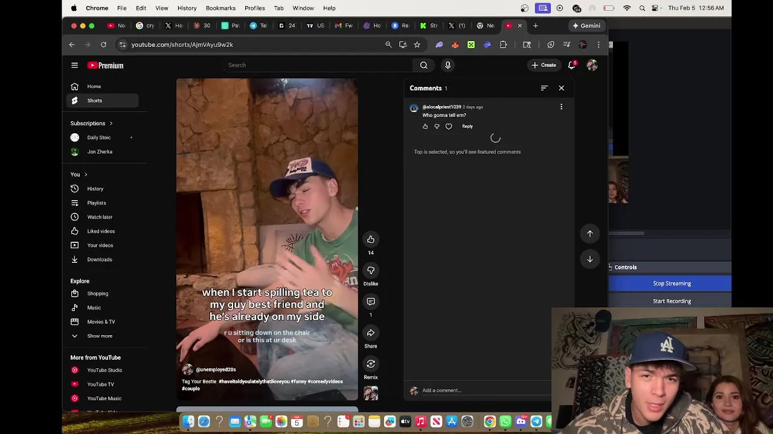Start voice search with the microphone icon
773x434 pixels.
point(447,65)
